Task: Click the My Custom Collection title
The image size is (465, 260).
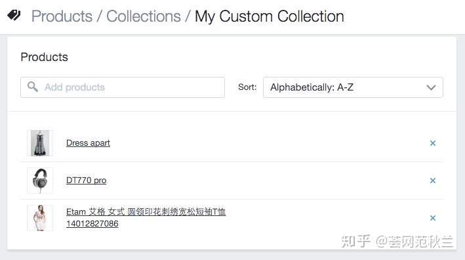Action: point(270,16)
